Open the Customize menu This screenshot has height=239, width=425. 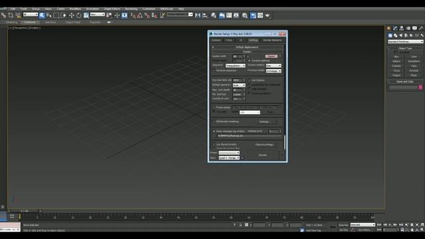[x=149, y=9]
